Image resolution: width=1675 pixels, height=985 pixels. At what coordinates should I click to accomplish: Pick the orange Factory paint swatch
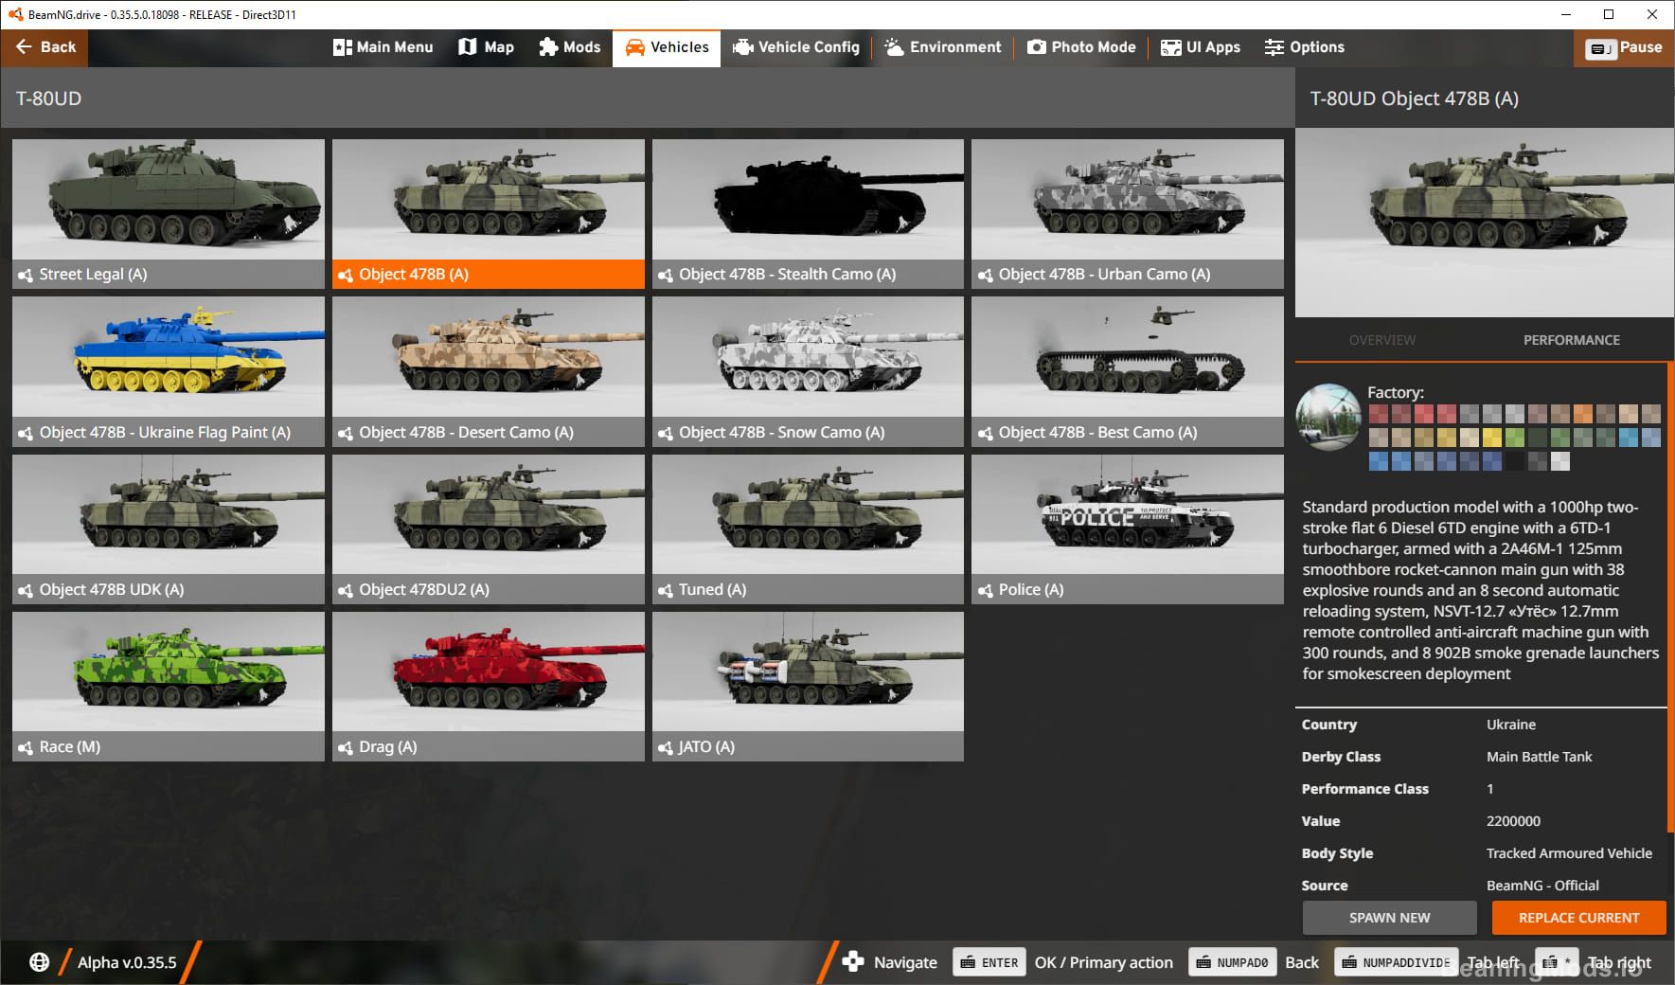(x=1583, y=414)
